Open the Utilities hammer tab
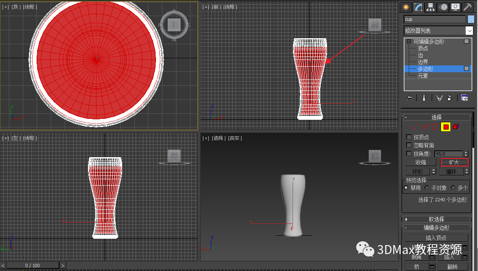This screenshot has height=271, width=478. (467, 7)
